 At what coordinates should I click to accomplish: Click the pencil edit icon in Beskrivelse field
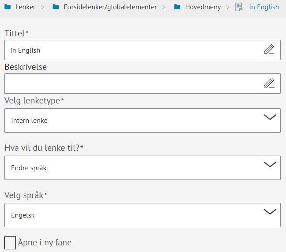(x=269, y=83)
